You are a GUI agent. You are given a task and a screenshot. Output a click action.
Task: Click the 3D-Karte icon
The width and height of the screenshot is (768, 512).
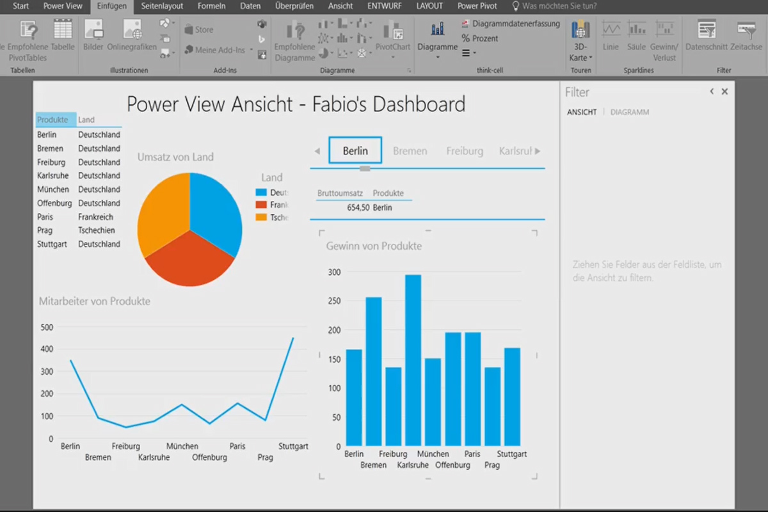pyautogui.click(x=580, y=29)
